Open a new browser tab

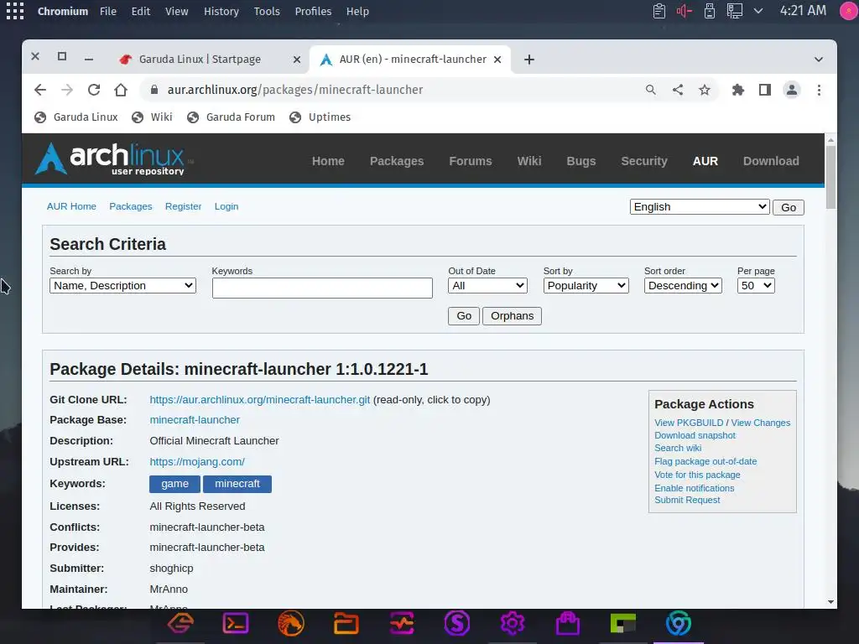529,60
